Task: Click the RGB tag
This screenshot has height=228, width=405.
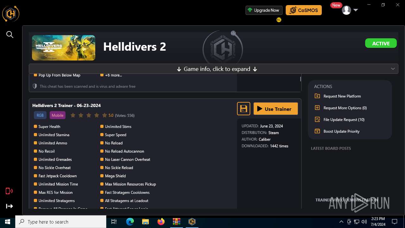Action: click(x=40, y=115)
